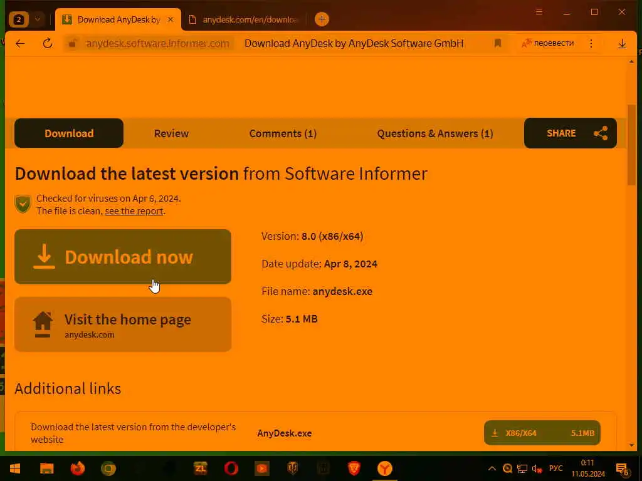Open the Comments (1) tab
The height and width of the screenshot is (481, 642).
[283, 133]
